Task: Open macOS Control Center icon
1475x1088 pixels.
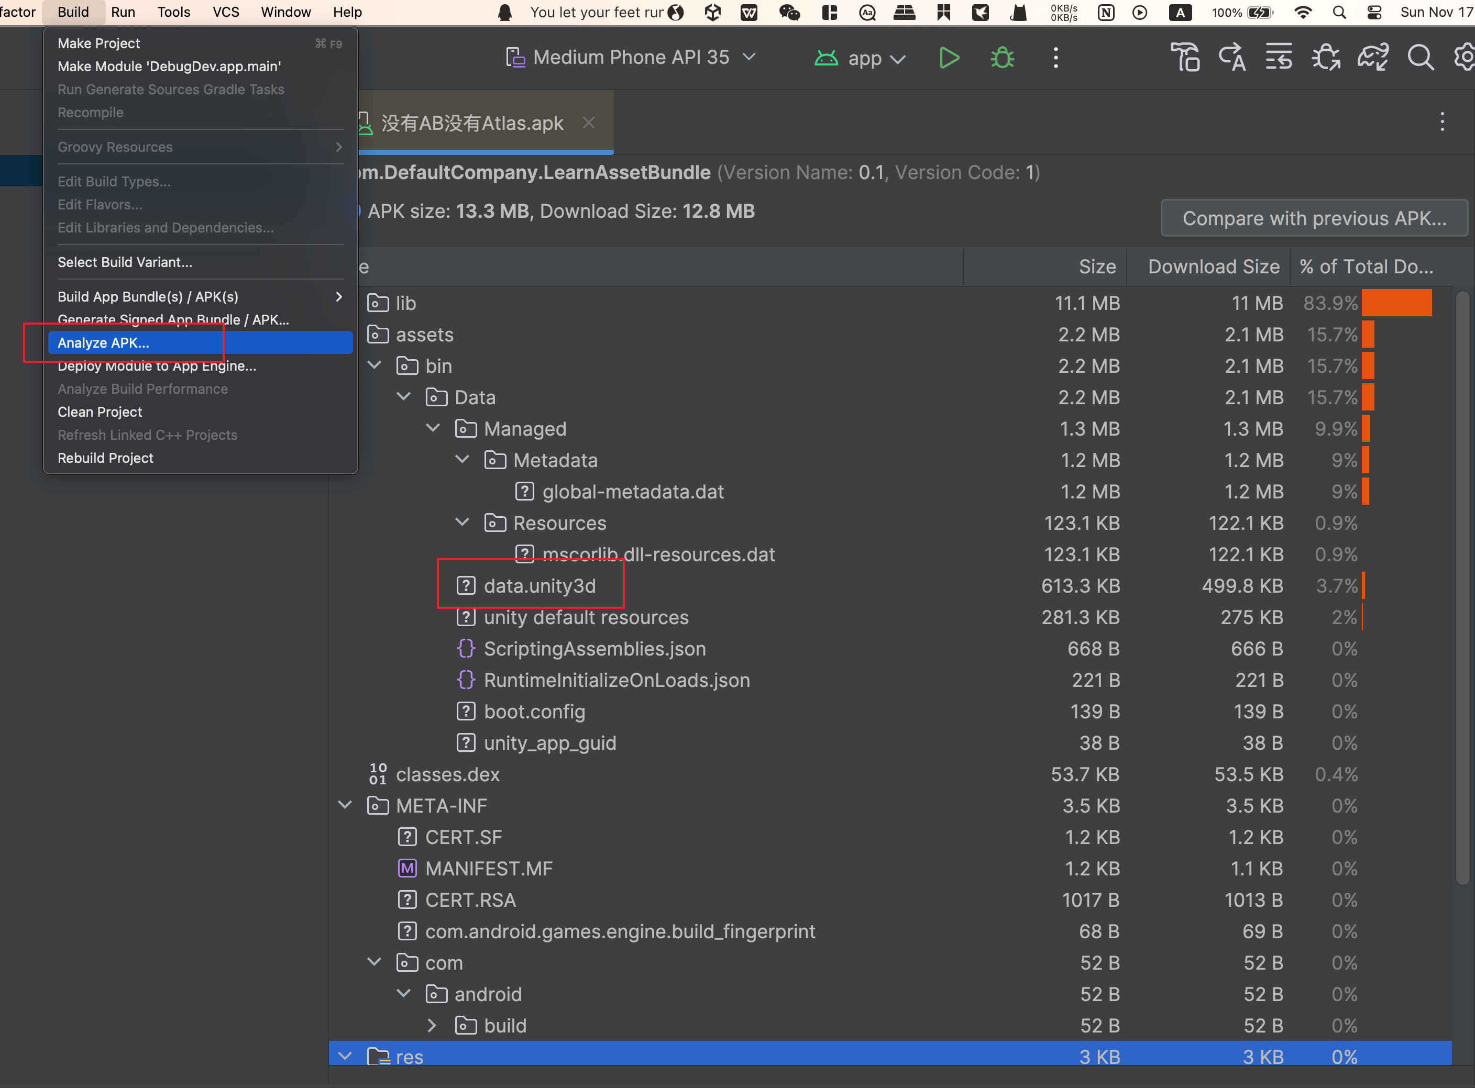Action: click(1374, 12)
